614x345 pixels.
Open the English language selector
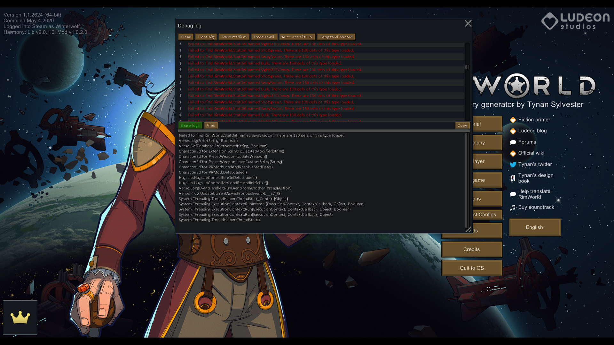[x=535, y=227]
